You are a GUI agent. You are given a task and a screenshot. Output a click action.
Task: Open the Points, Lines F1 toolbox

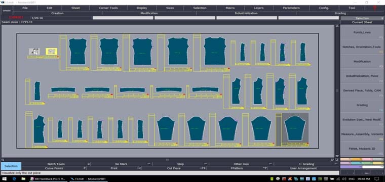362,32
